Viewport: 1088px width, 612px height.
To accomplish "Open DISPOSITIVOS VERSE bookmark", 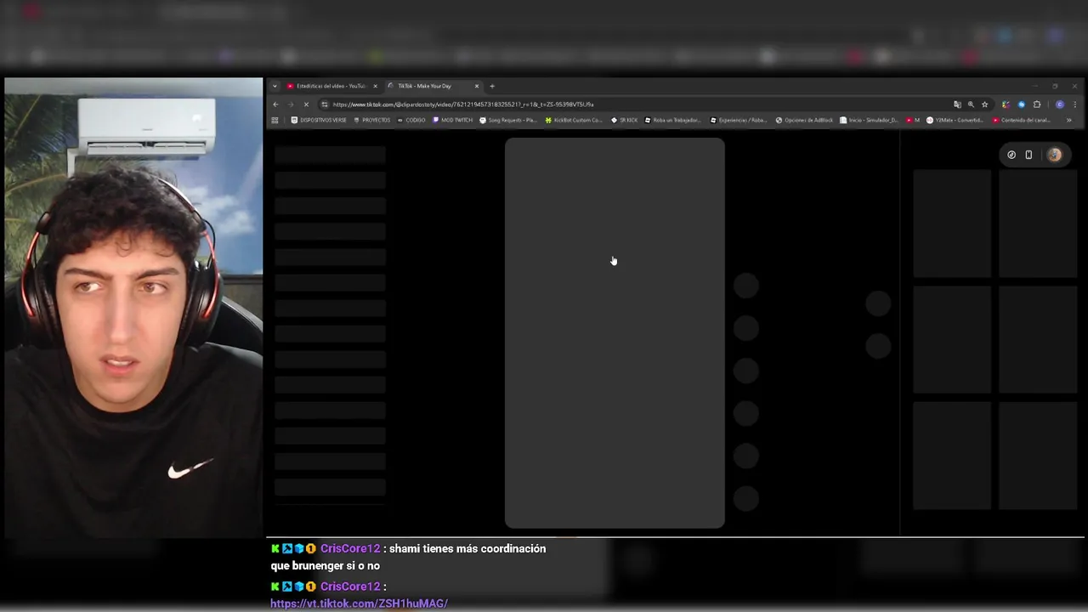I will [319, 120].
